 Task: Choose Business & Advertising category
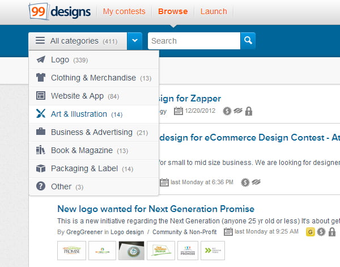(x=93, y=132)
